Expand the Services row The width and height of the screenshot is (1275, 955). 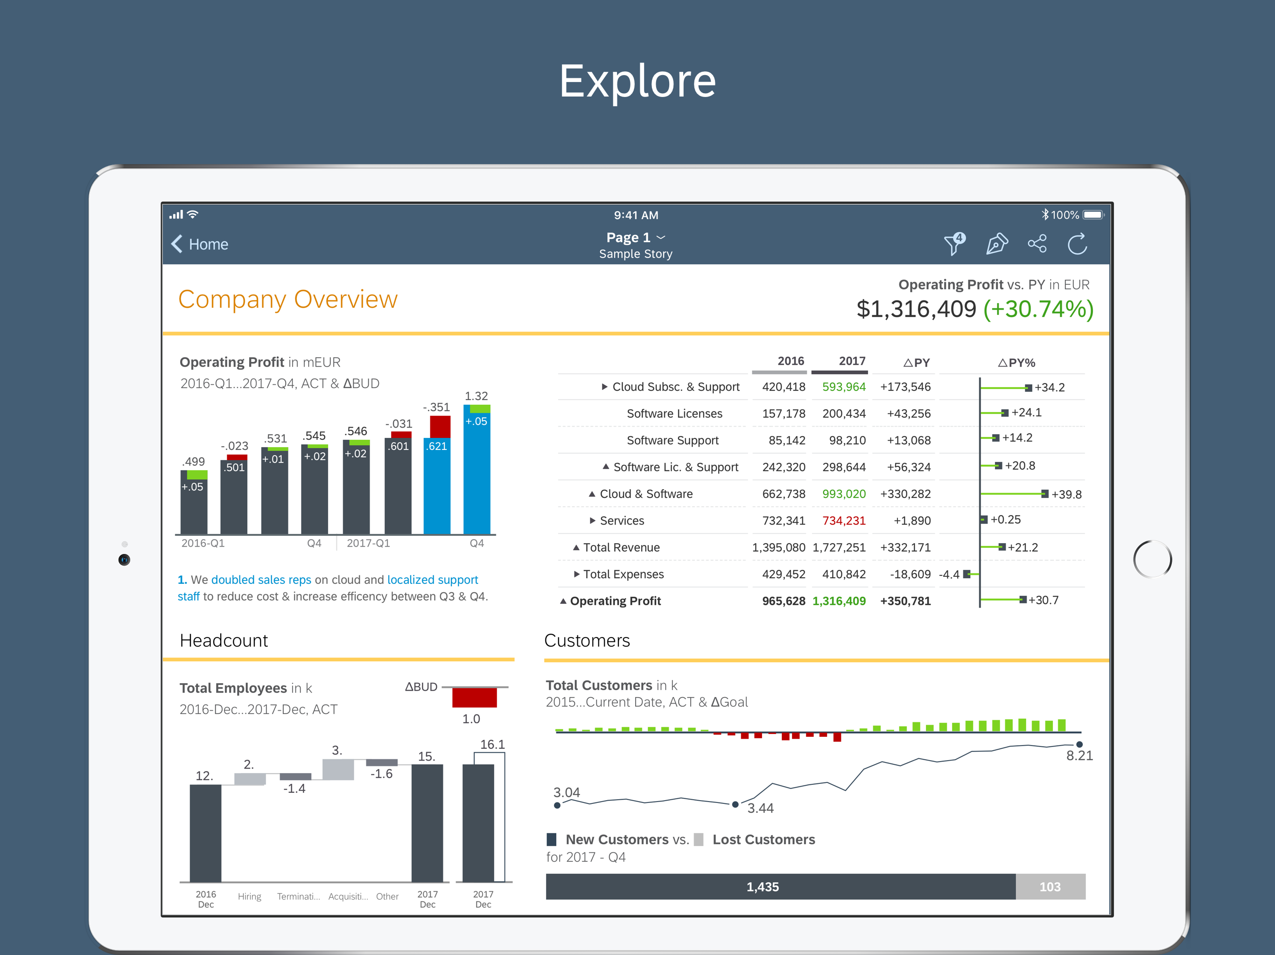coord(592,521)
